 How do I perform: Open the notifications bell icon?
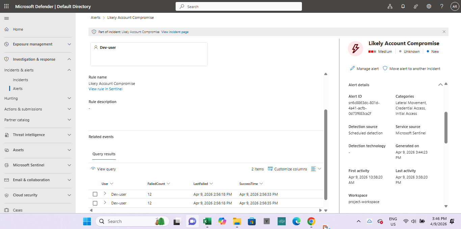pyautogui.click(x=403, y=6)
